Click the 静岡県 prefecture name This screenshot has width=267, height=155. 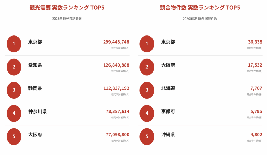[35, 88]
